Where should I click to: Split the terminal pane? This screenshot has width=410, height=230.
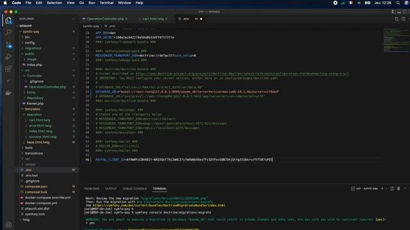click(392, 188)
